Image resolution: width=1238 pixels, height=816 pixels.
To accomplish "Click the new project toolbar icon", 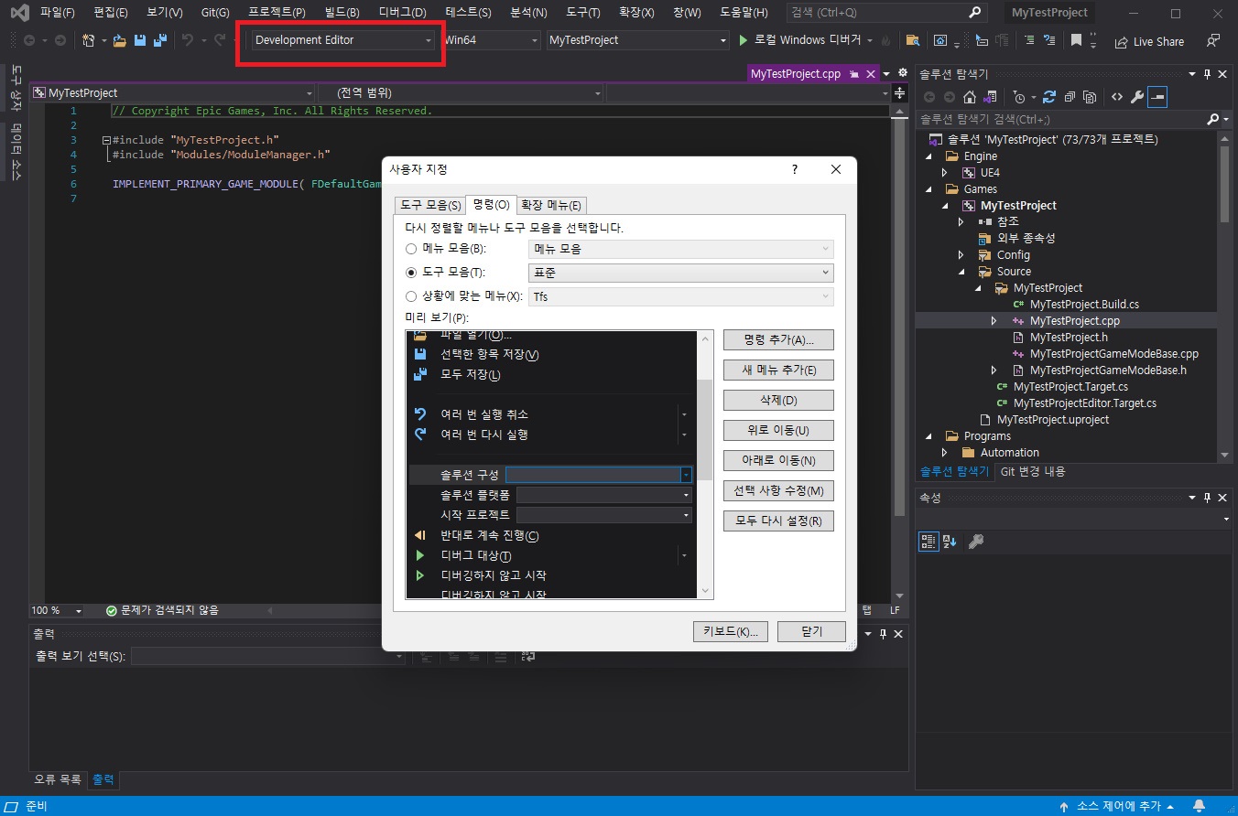I will pos(89,40).
